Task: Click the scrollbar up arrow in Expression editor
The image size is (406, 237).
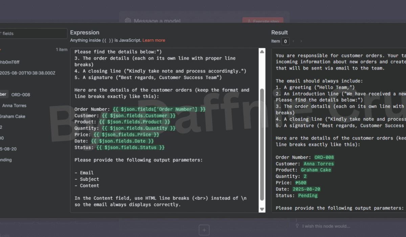Action: [x=262, y=51]
